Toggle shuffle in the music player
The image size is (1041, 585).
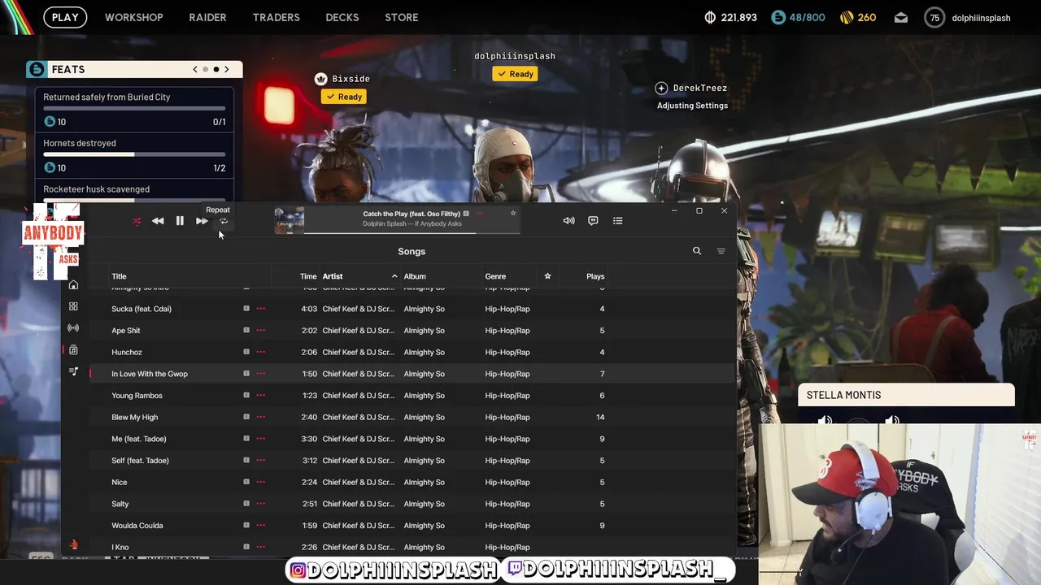136,221
